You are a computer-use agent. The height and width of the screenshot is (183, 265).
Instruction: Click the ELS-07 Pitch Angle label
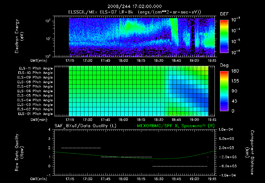(35, 87)
